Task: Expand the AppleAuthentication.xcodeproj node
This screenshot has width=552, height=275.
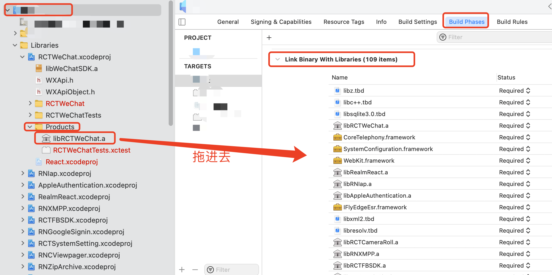Action: [x=23, y=185]
